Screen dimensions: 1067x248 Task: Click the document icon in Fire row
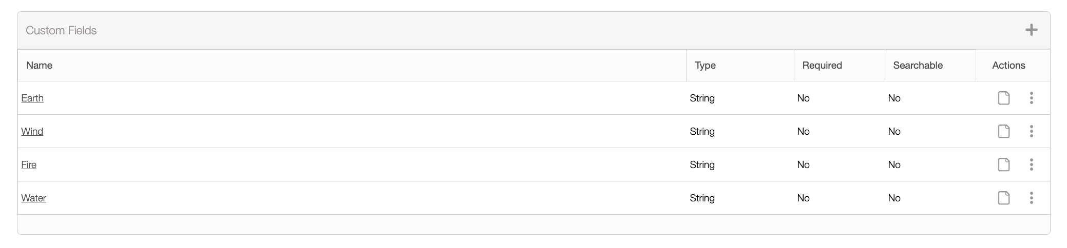tap(1003, 164)
